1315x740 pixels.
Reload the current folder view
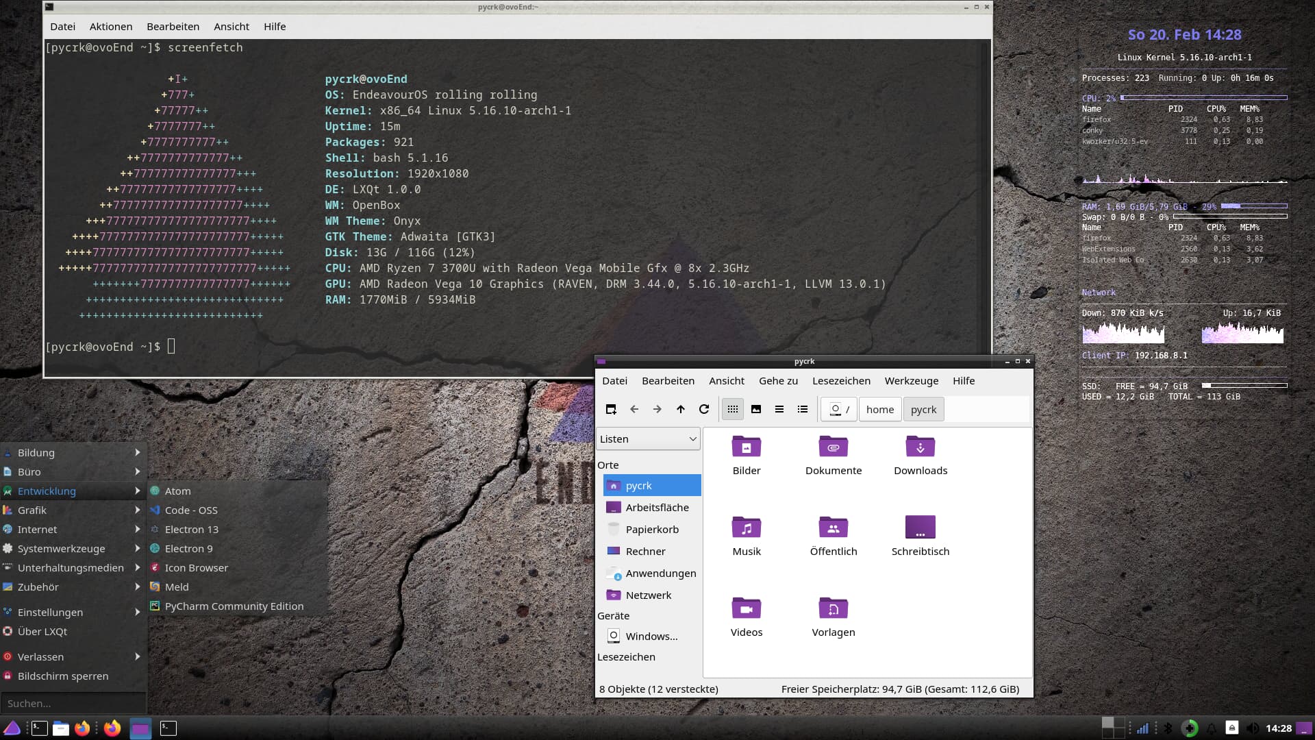[704, 409]
